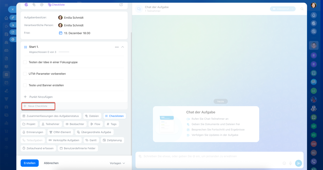Open the Videoanruf dropdown arrow
The image size is (323, 170).
point(292,9)
